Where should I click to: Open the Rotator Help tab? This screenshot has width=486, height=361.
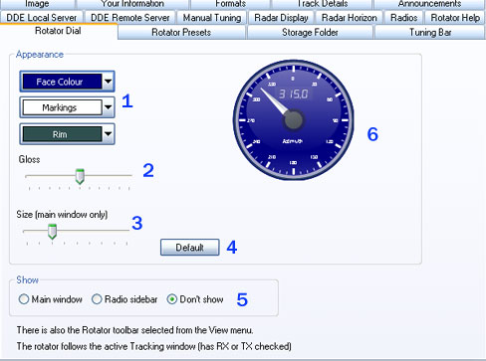click(455, 18)
